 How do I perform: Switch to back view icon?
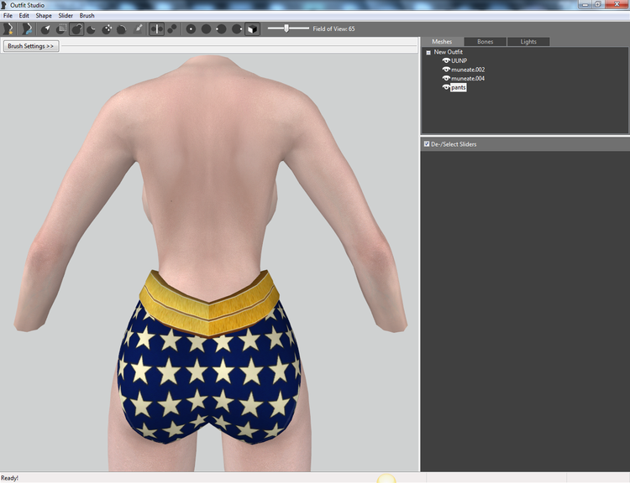point(206,29)
